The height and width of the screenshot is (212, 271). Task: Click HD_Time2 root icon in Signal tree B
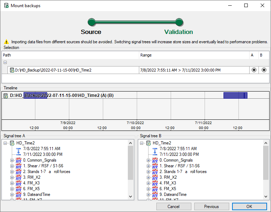pyautogui.click(x=149, y=143)
